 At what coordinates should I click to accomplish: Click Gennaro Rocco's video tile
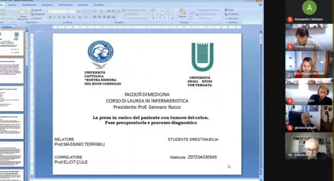tap(309, 146)
